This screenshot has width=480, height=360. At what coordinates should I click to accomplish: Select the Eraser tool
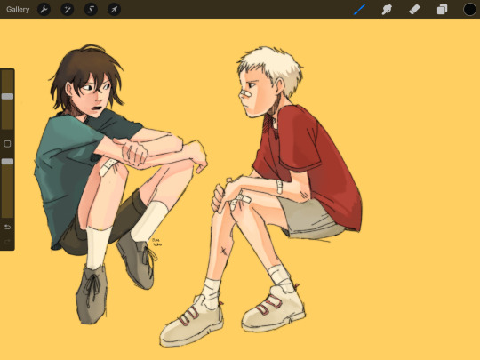point(414,10)
